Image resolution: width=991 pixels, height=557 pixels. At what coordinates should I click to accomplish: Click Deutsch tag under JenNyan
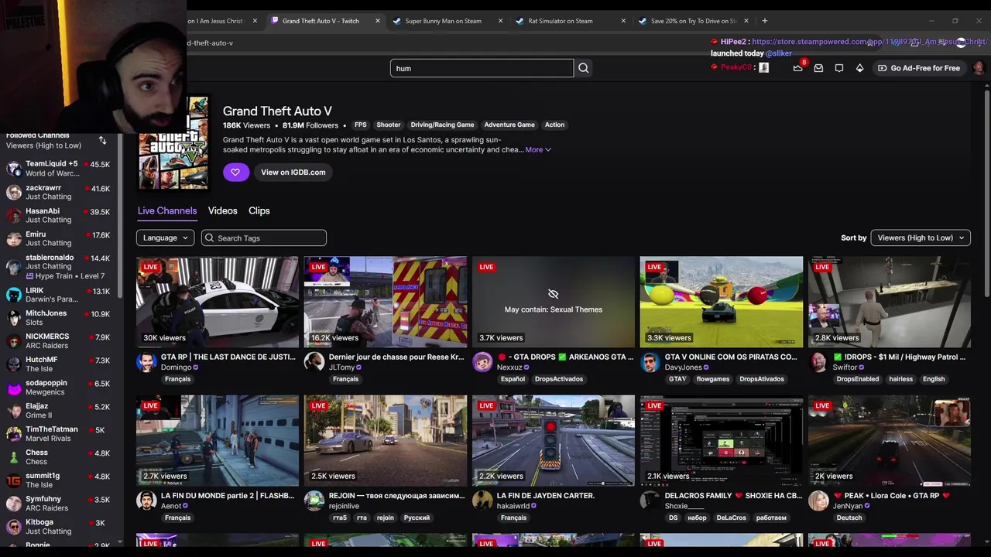849,518
